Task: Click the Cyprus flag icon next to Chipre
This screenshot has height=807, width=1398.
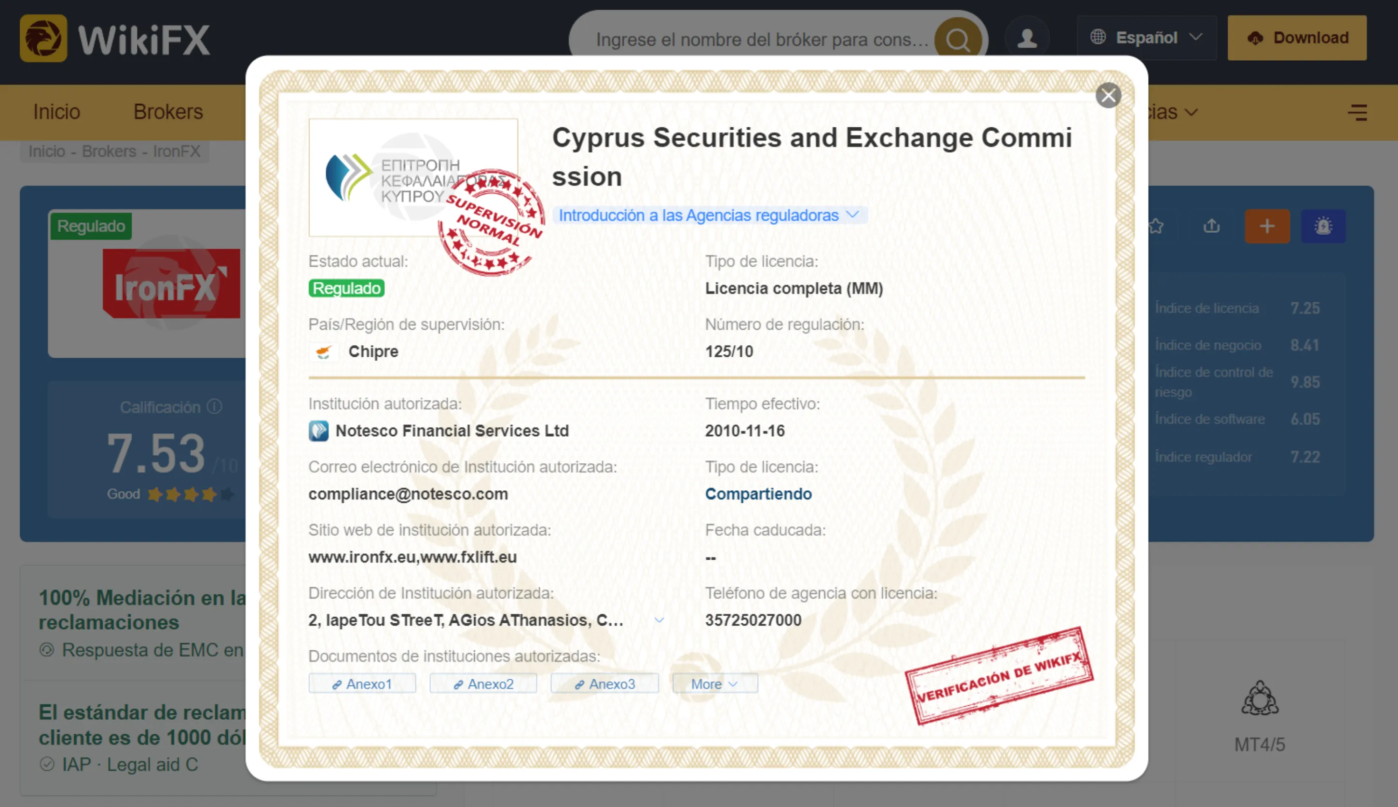Action: click(324, 351)
